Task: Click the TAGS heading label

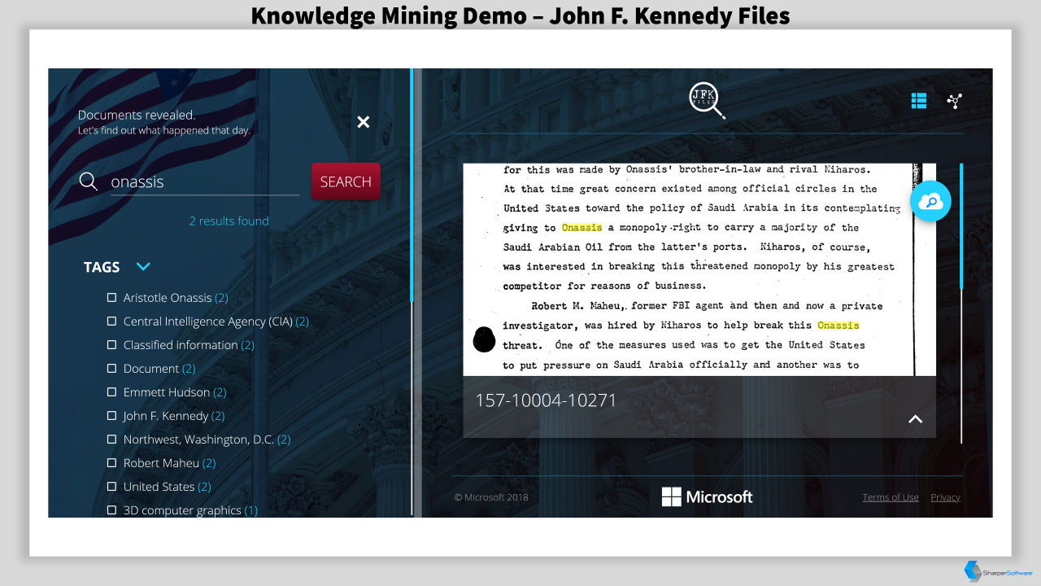Action: tap(102, 267)
